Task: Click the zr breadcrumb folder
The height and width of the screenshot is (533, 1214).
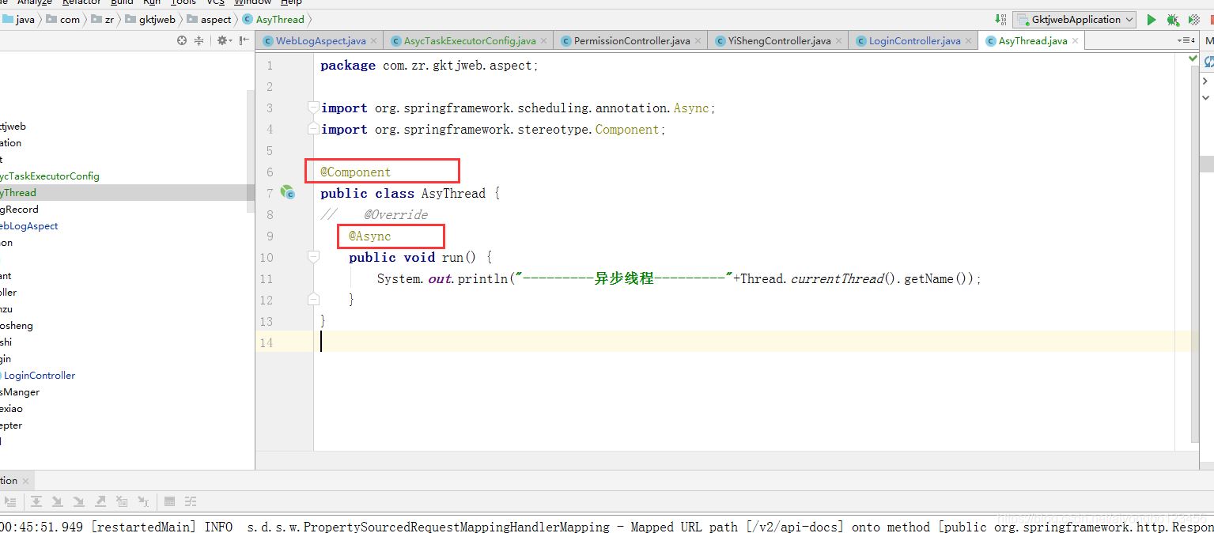Action: [103, 20]
